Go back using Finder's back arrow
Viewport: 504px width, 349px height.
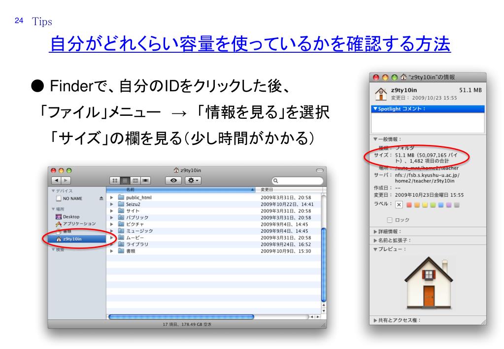pos(57,181)
